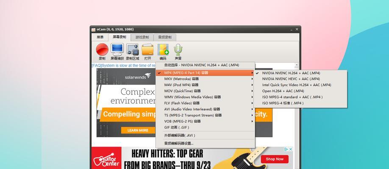Viewport: 389px width, 169px height.
Task: Choose GIF 动画 (.GIF) format
Action: (205, 128)
